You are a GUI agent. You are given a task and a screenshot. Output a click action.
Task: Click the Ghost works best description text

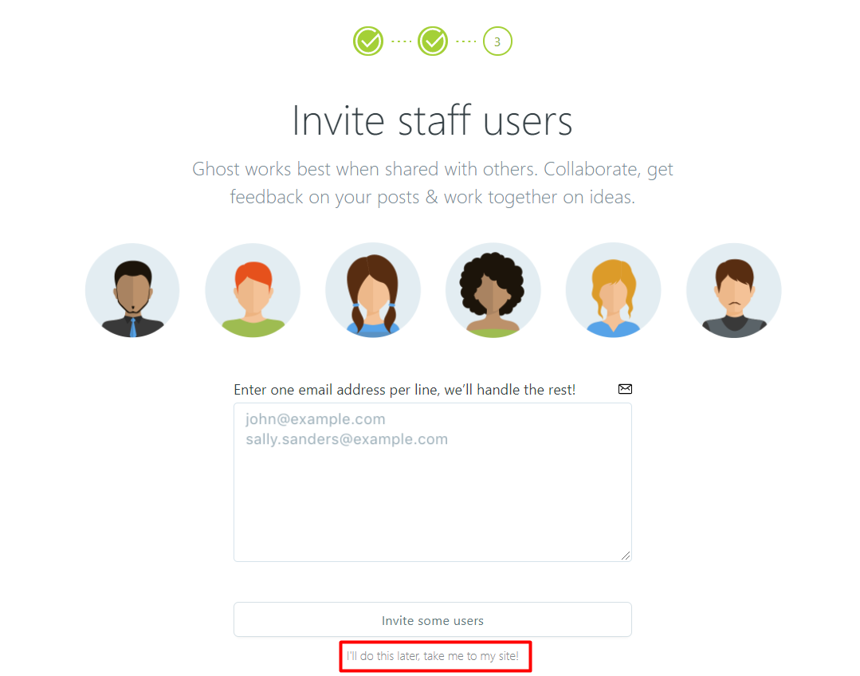(x=433, y=183)
